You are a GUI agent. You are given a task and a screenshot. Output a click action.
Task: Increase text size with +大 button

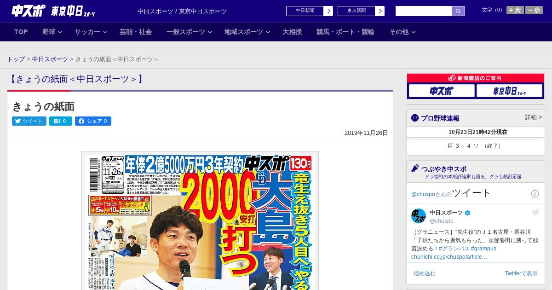[515, 10]
